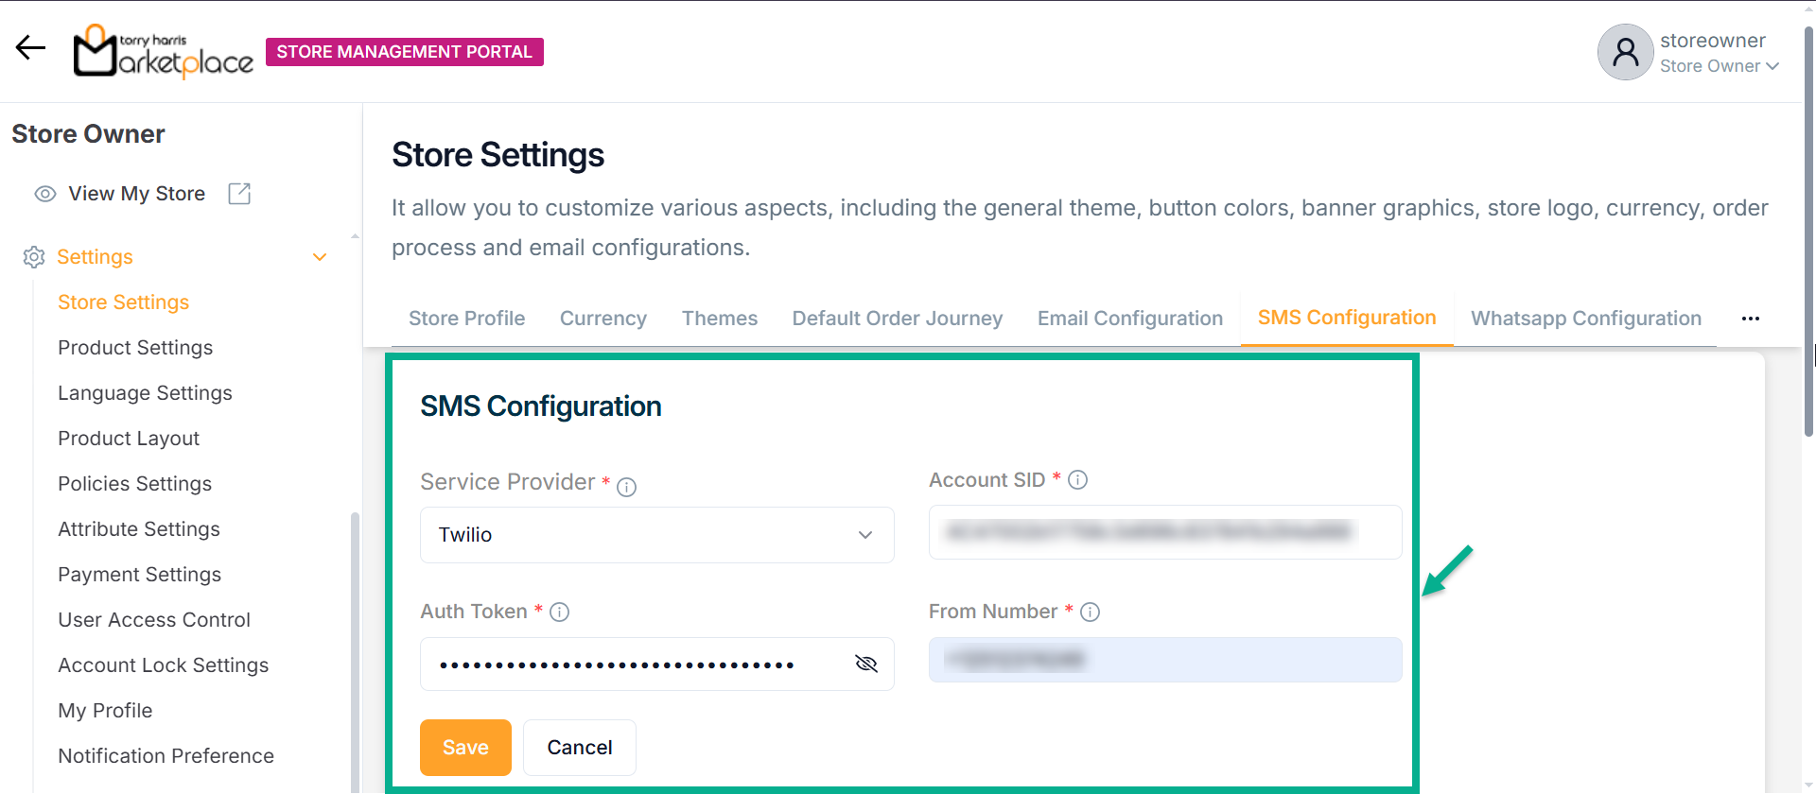The width and height of the screenshot is (1816, 794).
Task: Expand the Store Owner user menu
Action: [x=1772, y=66]
